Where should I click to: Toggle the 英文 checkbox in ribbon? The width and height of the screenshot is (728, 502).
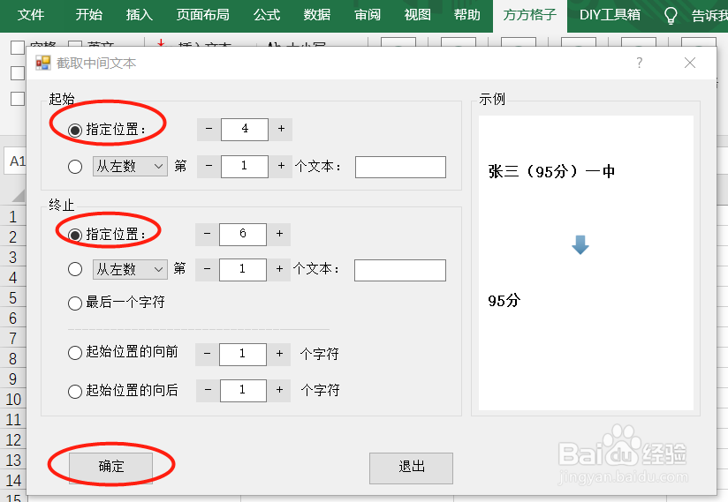tap(75, 44)
